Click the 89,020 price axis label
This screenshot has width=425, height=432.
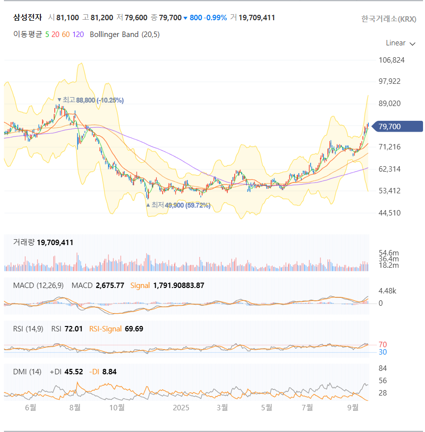(390, 104)
